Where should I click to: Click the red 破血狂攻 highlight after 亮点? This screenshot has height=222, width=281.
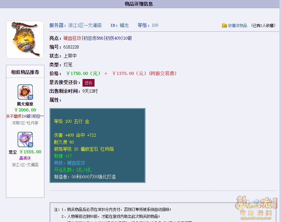[x=72, y=38]
